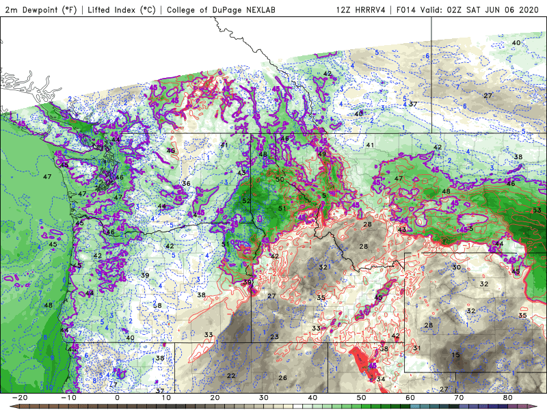
Task: Click the 80 label on the color scale
Action: tap(508, 398)
